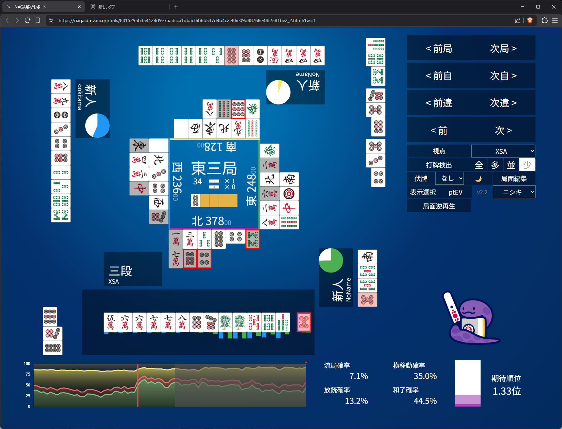Open the browser extensions puzzle icon
The height and width of the screenshot is (429, 562).
[x=545, y=20]
